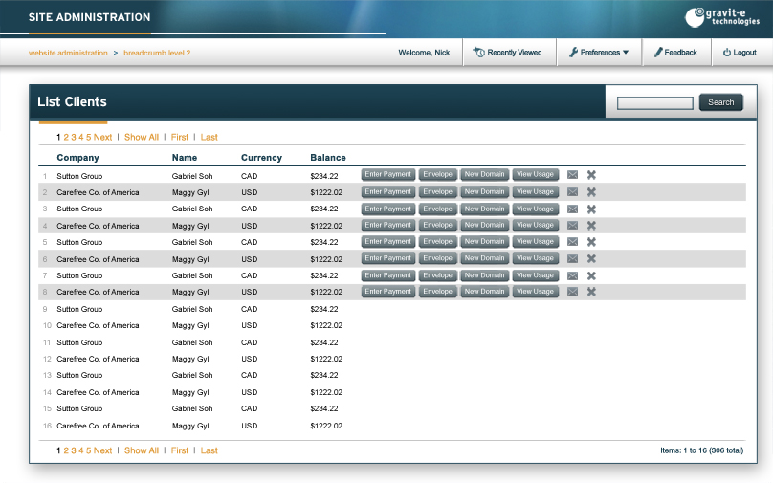Click Envelope button for row 8

click(438, 292)
